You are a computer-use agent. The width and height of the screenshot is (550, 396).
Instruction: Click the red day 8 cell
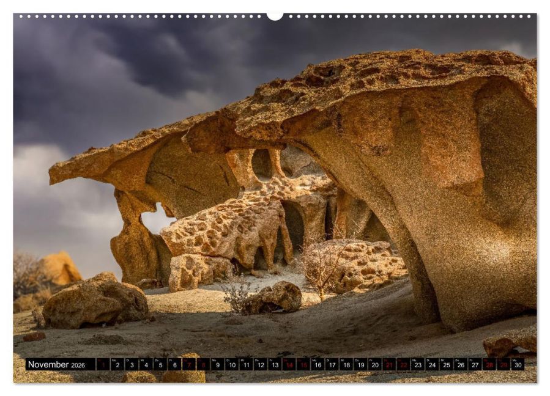pos(203,365)
